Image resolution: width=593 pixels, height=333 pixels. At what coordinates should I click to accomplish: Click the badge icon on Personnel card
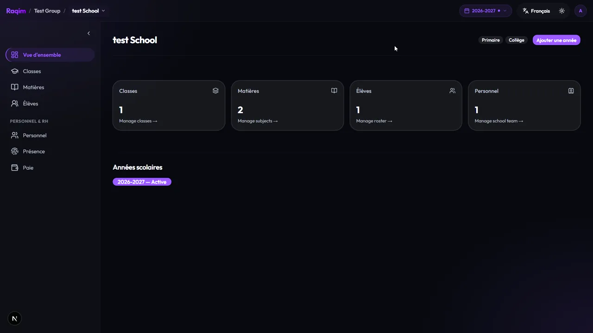pyautogui.click(x=571, y=91)
